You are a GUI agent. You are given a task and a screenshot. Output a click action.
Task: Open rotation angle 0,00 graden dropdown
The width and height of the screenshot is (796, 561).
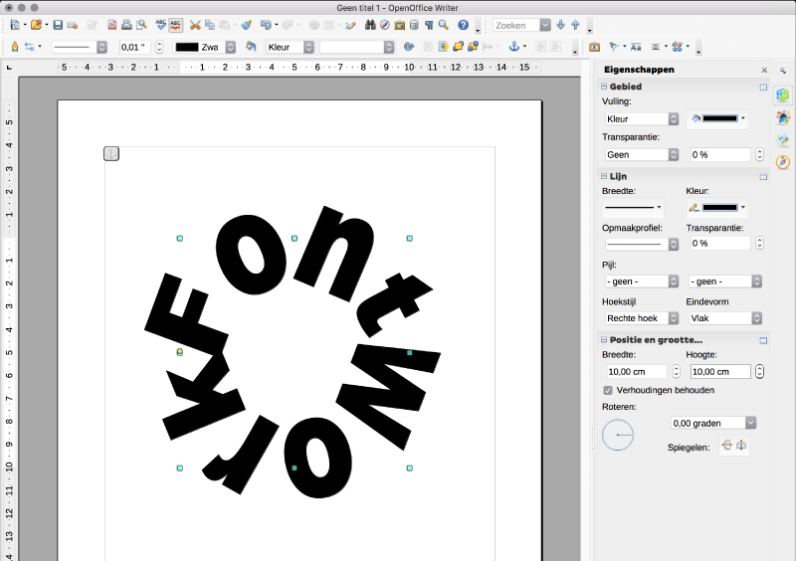tap(750, 423)
